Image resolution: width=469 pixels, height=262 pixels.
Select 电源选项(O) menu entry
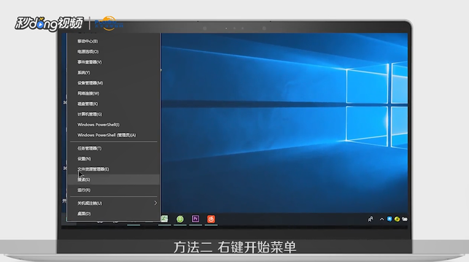(114, 52)
